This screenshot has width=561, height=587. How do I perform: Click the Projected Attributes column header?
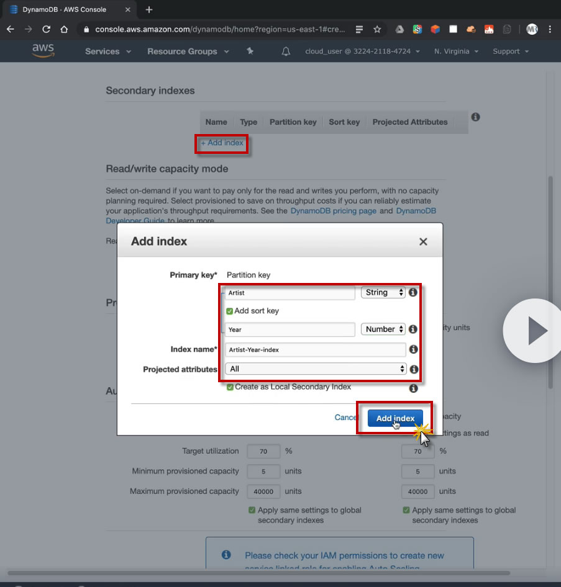[x=410, y=122]
